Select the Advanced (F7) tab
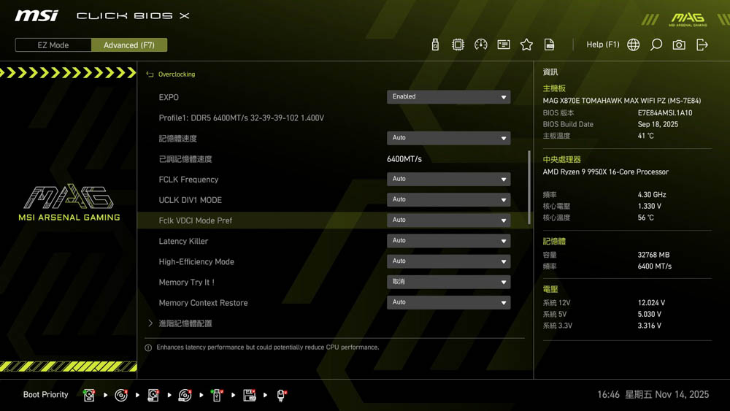This screenshot has height=411, width=730. click(129, 45)
